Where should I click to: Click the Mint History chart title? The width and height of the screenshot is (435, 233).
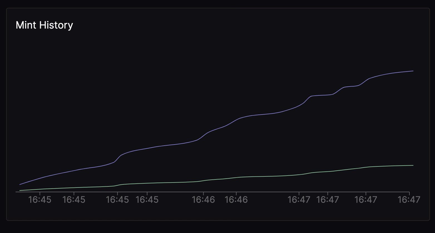pyautogui.click(x=44, y=25)
